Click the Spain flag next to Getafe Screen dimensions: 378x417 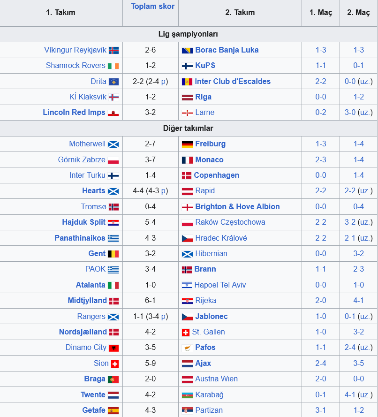tap(113, 410)
